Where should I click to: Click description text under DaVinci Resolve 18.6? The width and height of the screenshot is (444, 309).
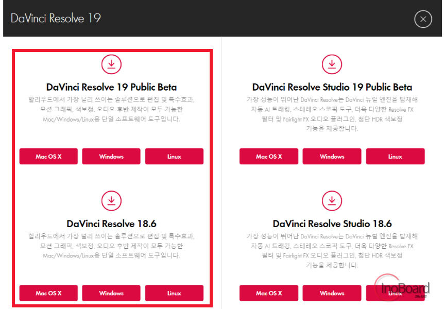click(111, 246)
